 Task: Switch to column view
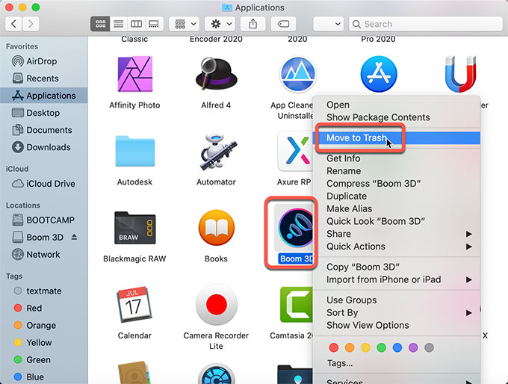click(136, 24)
